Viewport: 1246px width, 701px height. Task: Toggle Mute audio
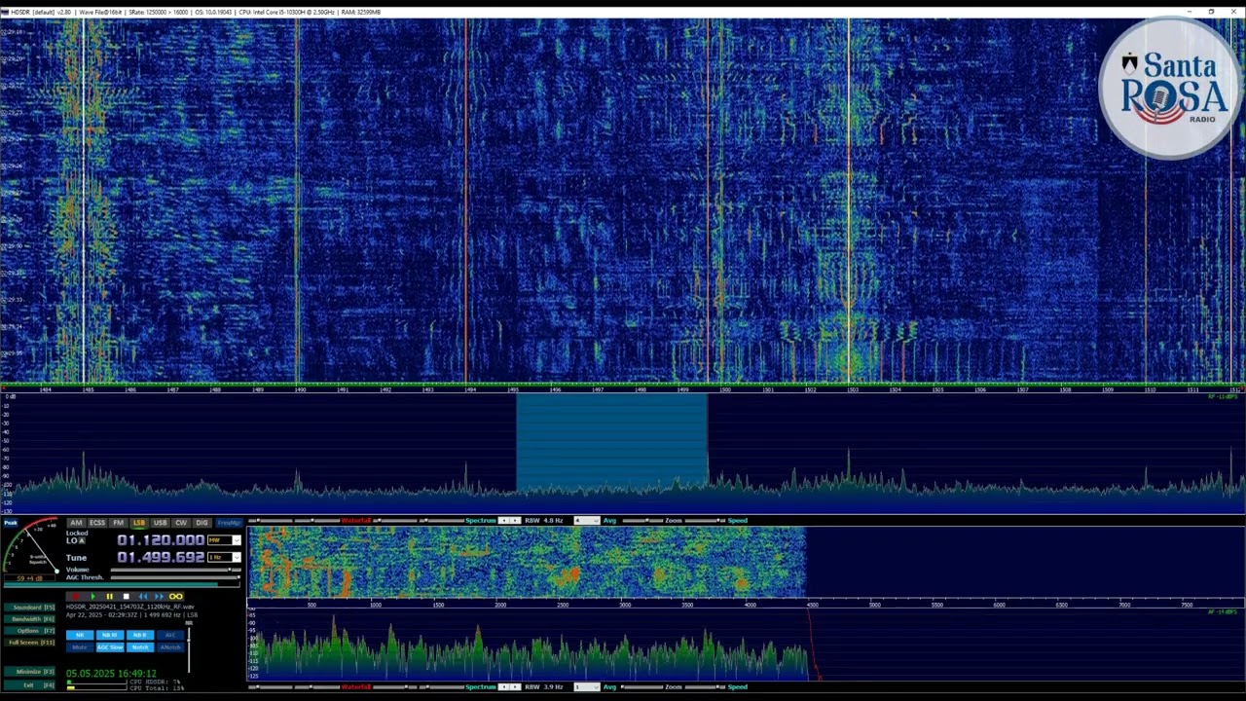[80, 647]
